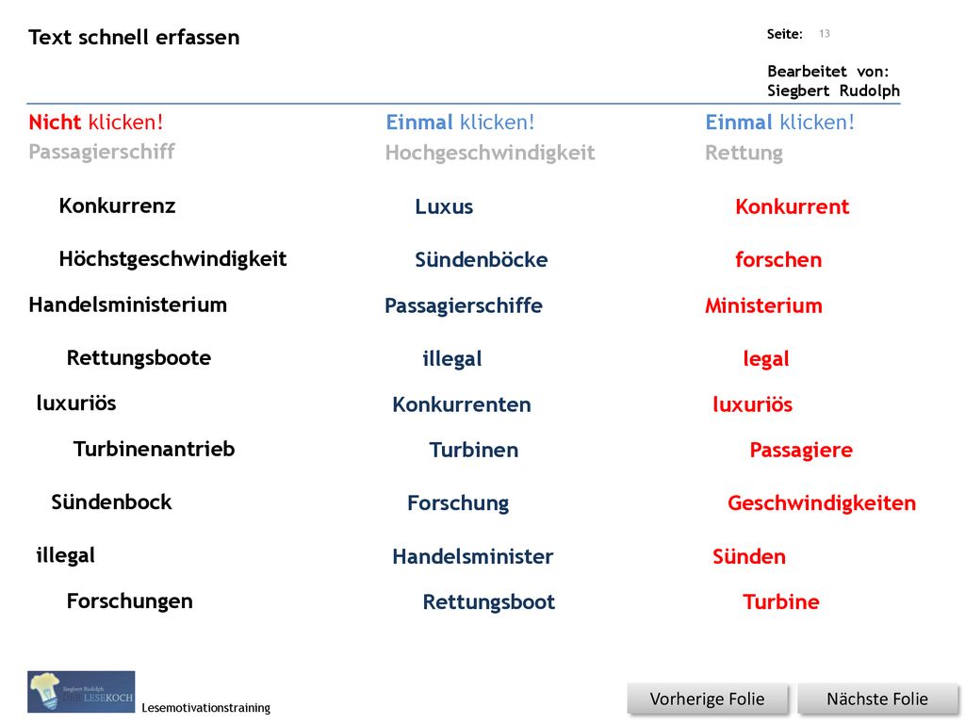965x724 pixels.
Task: Click the Lesemotivationstraining footer text
Action: (206, 708)
